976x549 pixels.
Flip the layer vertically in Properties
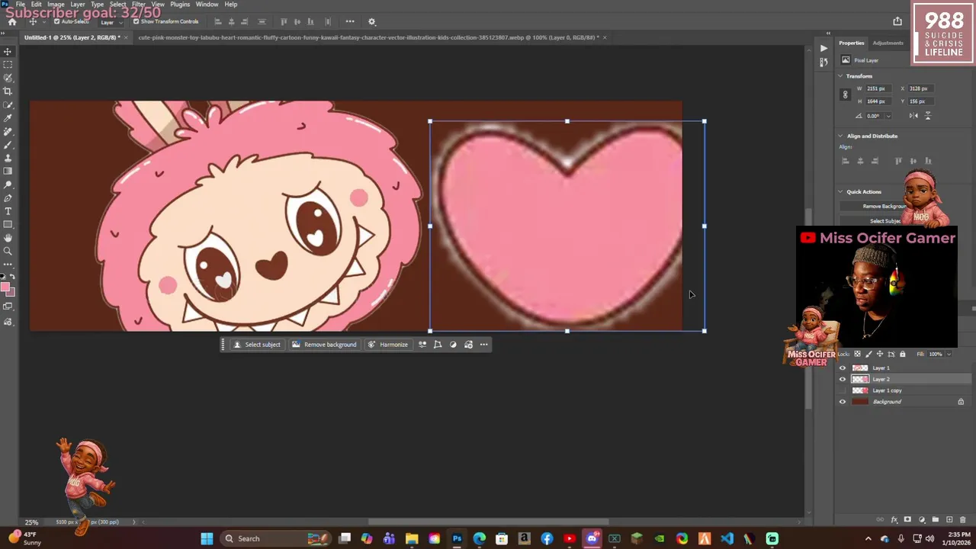click(928, 116)
